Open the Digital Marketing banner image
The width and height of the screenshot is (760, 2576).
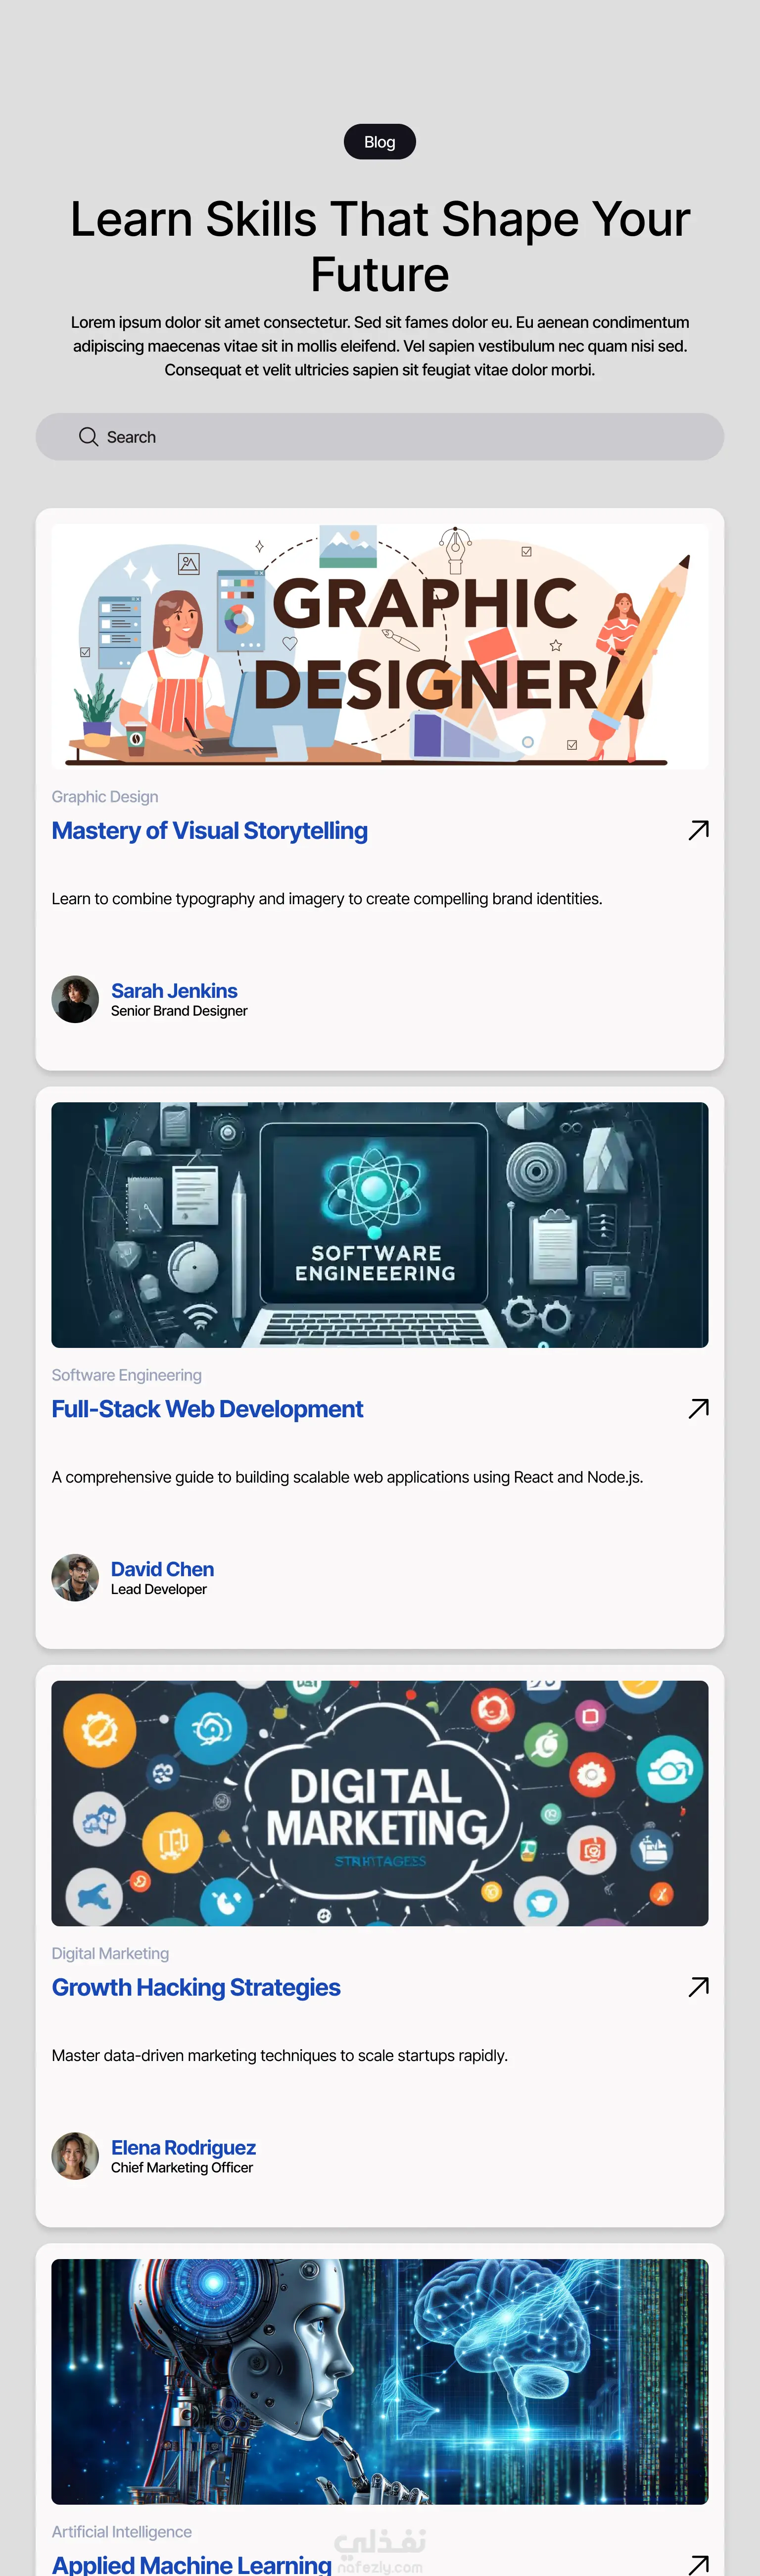tap(380, 1803)
